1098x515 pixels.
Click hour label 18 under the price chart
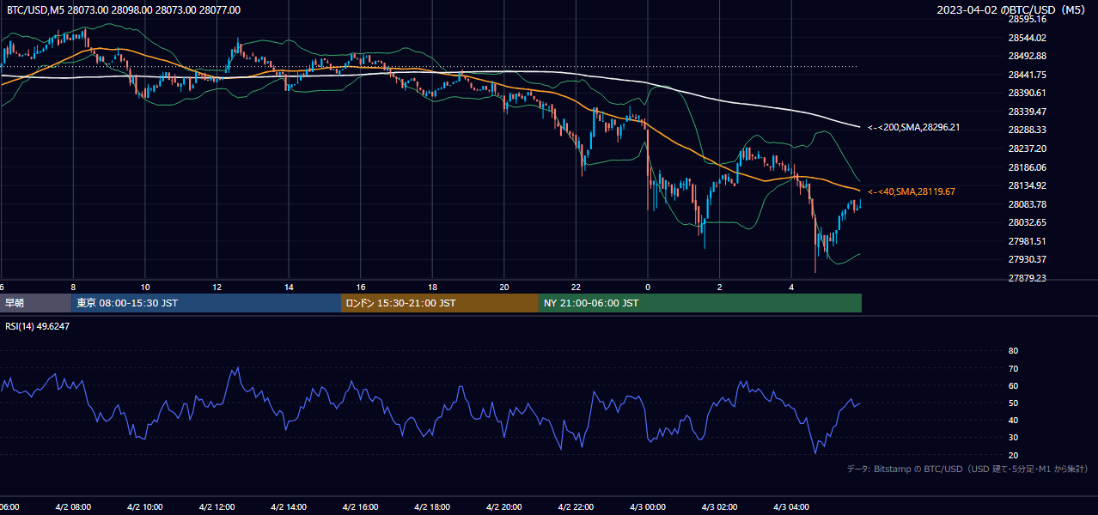coord(432,287)
